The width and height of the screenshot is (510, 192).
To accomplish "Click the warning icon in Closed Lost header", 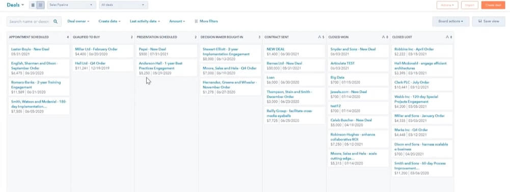I will [x=447, y=37].
